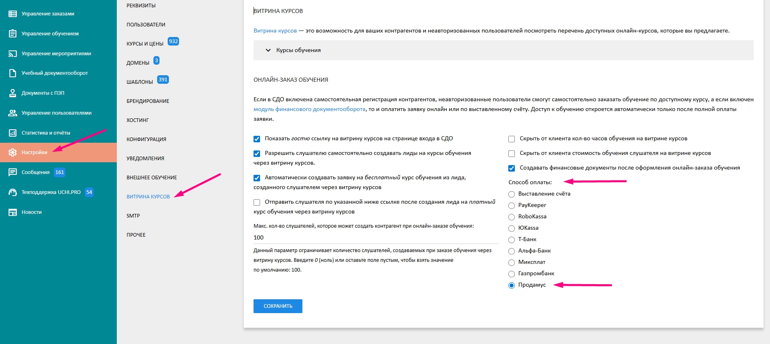Toggle Создавать финансовые документы checkbox
770x344 pixels.
click(512, 168)
